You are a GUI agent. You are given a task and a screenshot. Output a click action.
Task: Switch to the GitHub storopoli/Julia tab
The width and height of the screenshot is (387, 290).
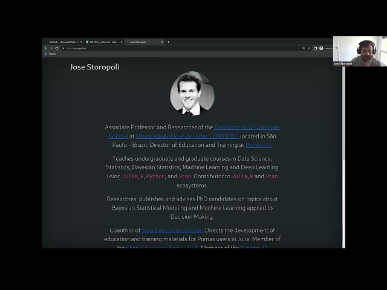click(x=63, y=42)
